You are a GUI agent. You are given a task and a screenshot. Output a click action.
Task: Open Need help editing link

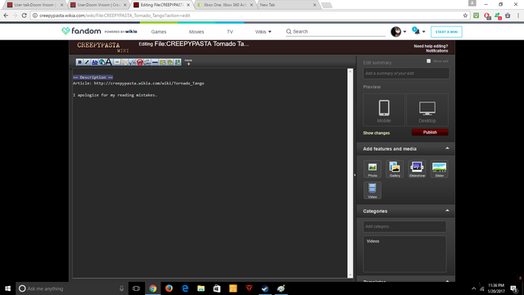tap(431, 46)
